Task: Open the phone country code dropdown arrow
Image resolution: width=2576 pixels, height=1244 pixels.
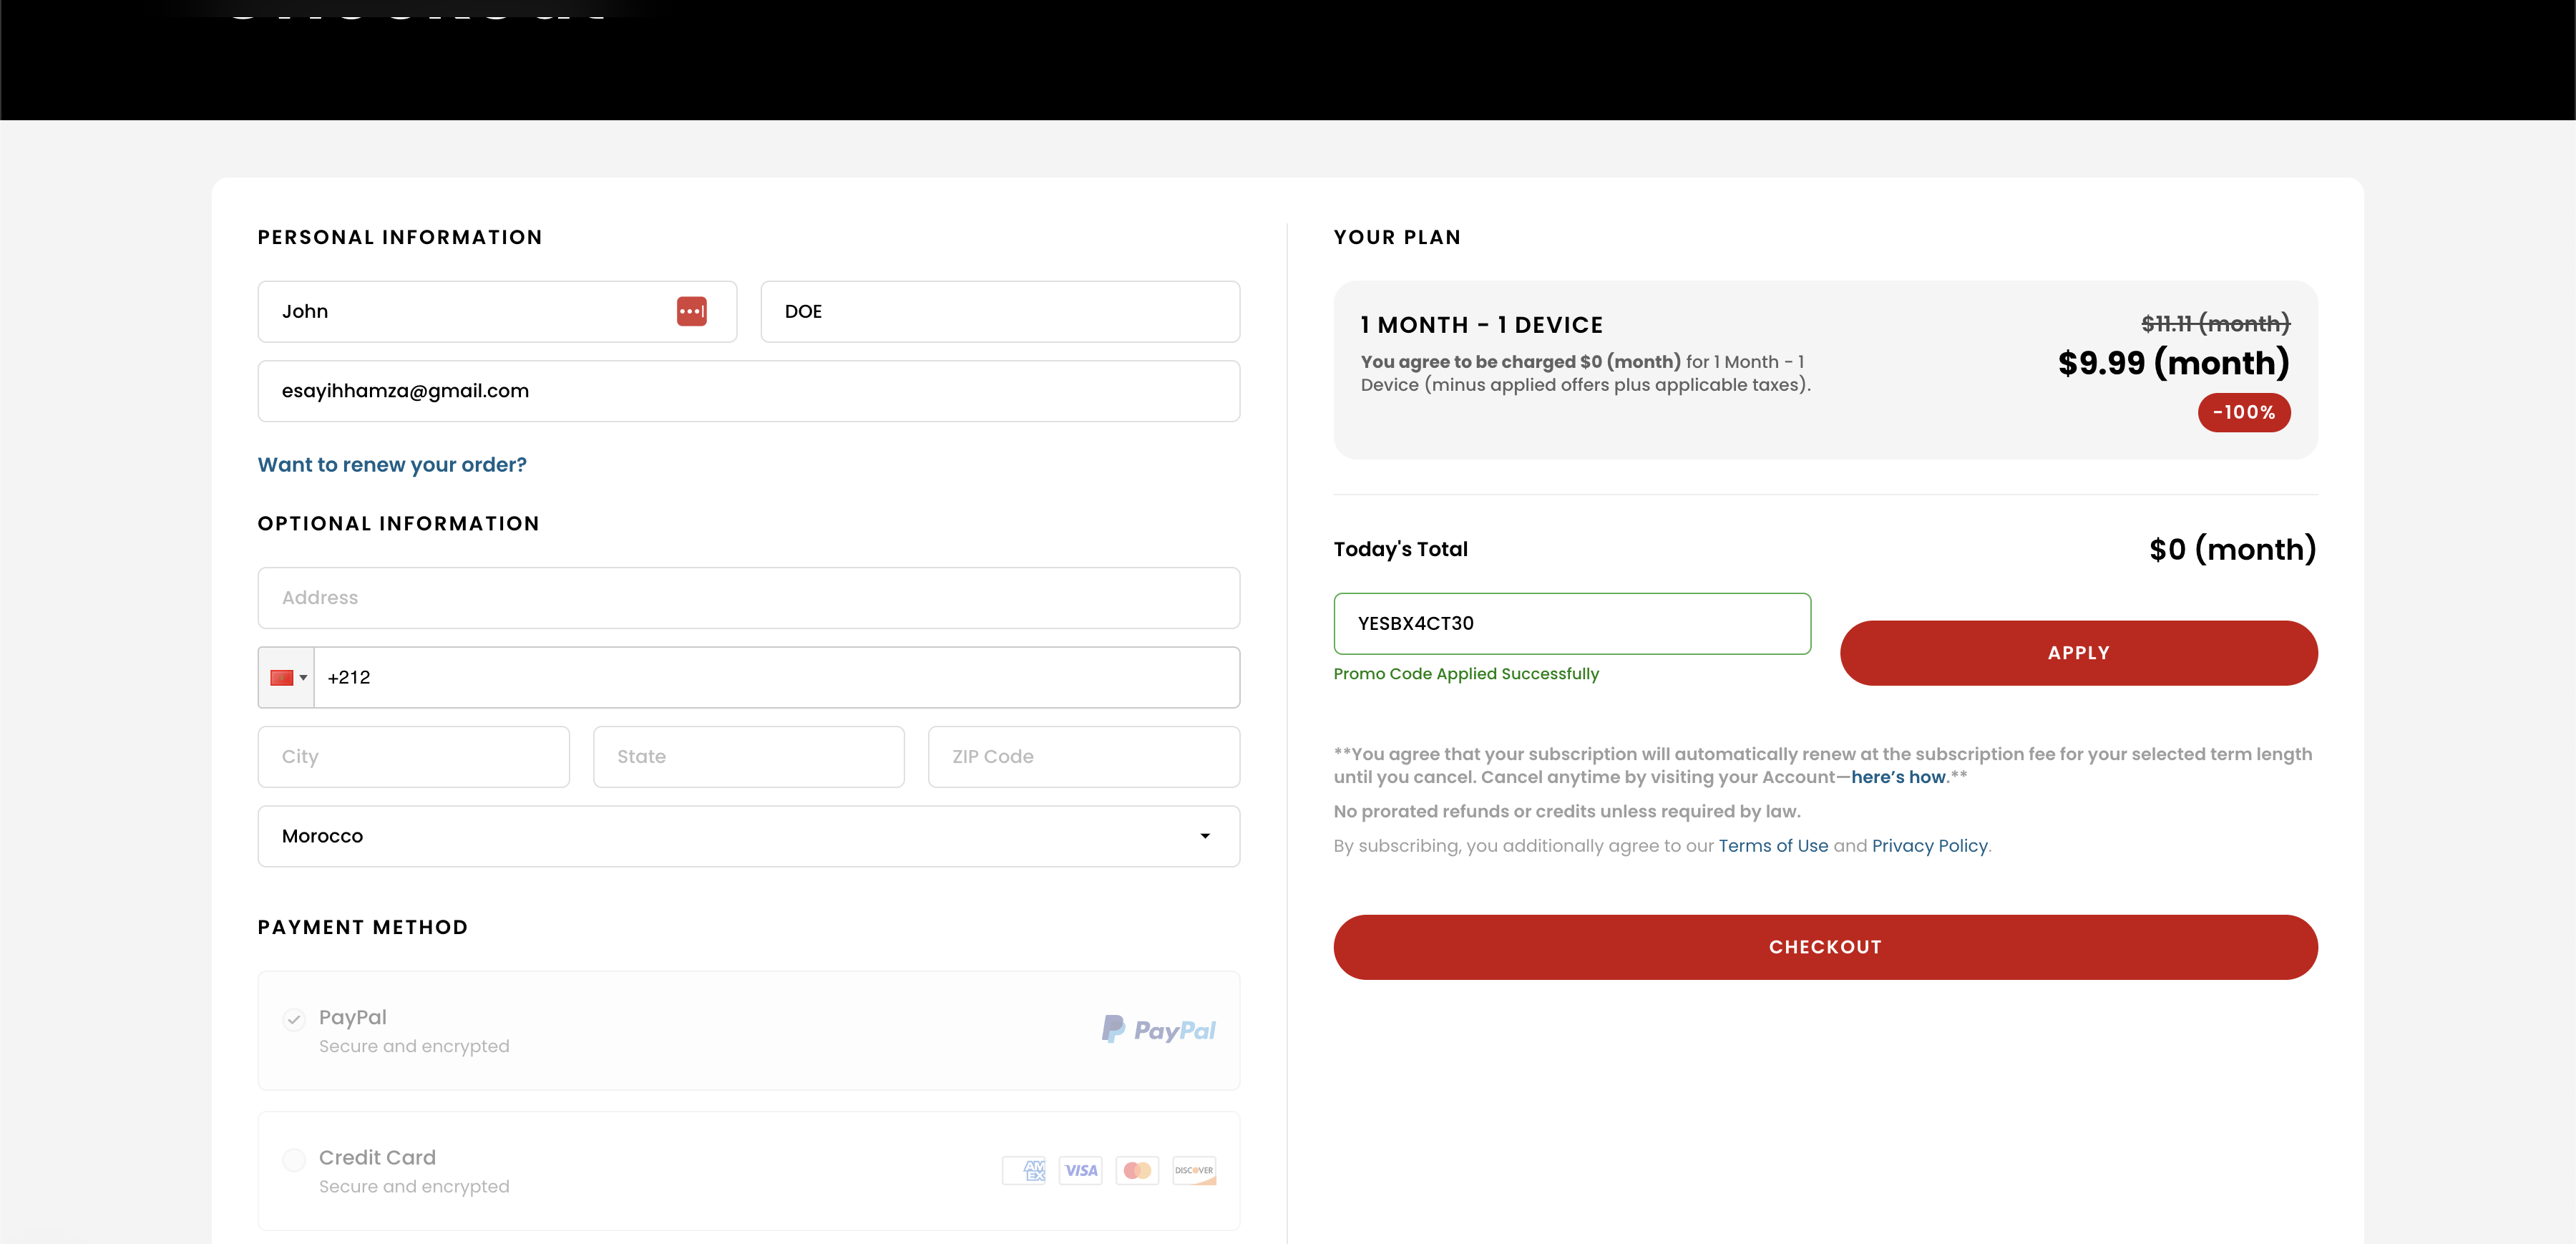Action: [303, 678]
